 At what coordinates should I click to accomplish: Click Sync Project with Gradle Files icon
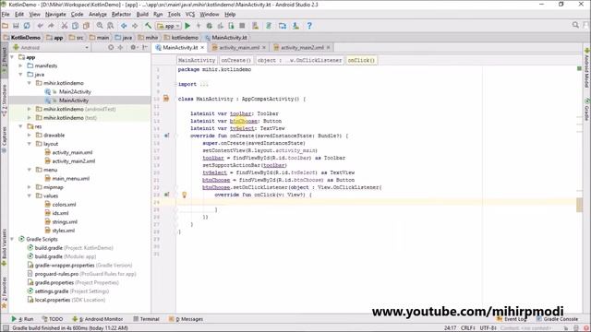[269, 26]
